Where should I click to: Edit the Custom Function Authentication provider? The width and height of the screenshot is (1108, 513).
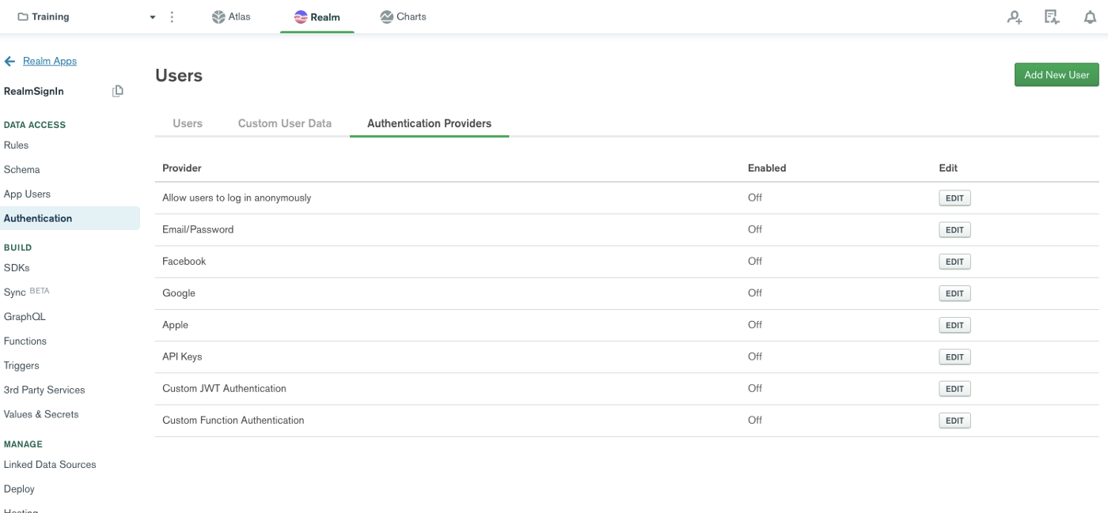pyautogui.click(x=954, y=421)
